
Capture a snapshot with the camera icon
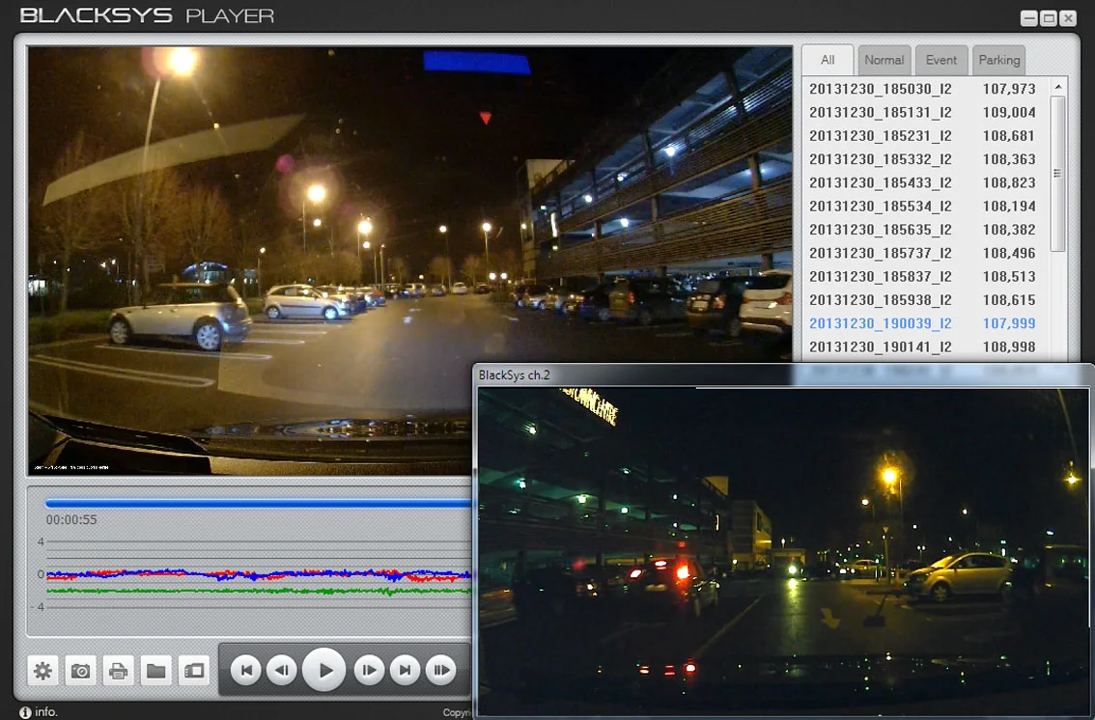(80, 671)
